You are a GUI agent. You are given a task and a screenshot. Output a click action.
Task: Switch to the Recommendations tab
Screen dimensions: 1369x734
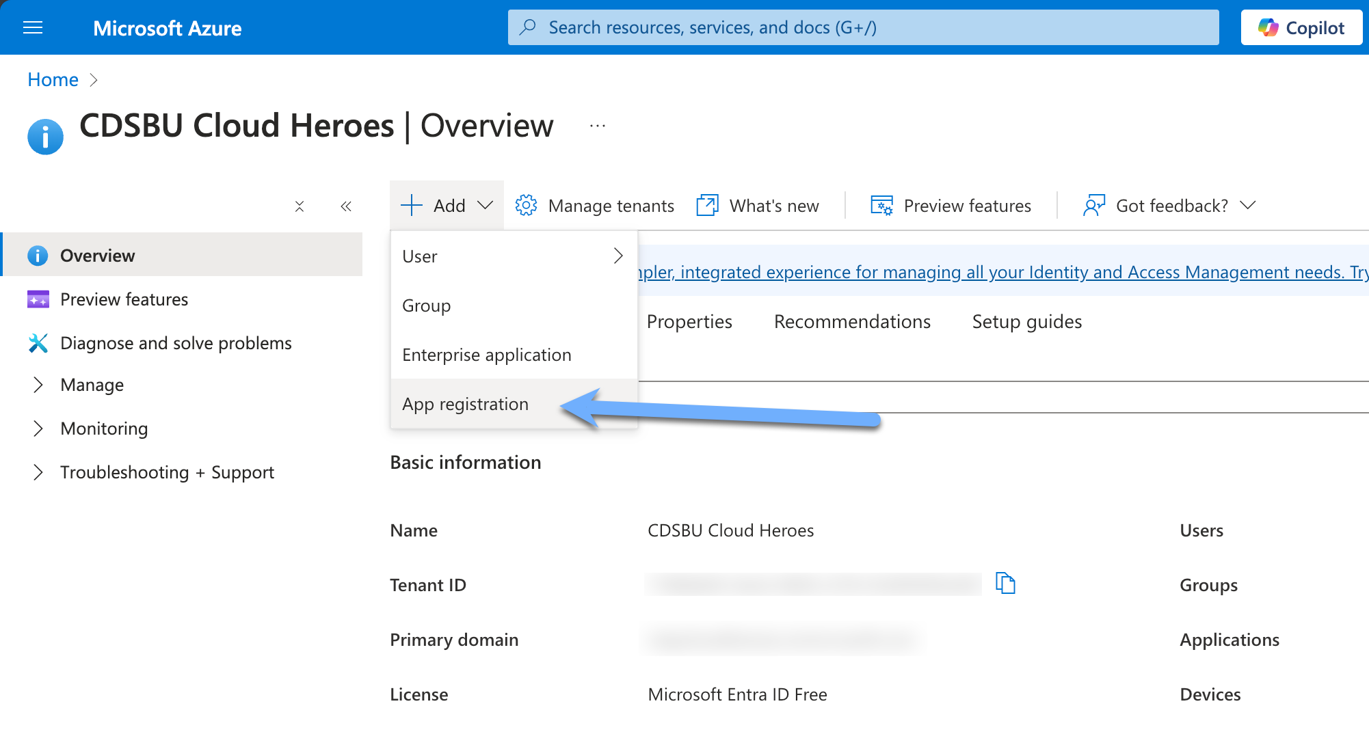[x=851, y=321]
